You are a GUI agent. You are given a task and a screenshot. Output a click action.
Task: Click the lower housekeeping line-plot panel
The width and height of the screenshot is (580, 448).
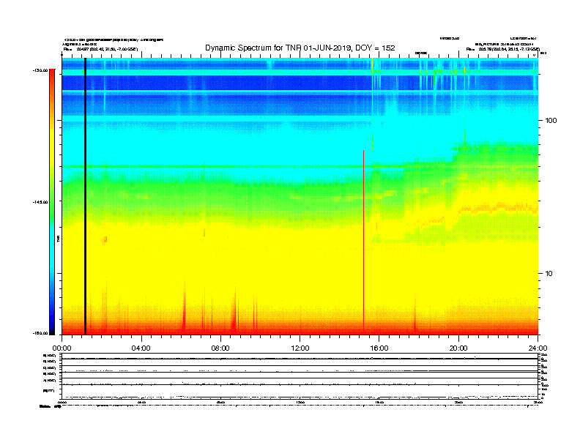point(300,376)
